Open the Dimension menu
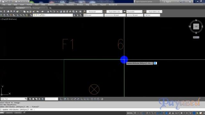This screenshot has width=205, height=115. (x=52, y=4)
